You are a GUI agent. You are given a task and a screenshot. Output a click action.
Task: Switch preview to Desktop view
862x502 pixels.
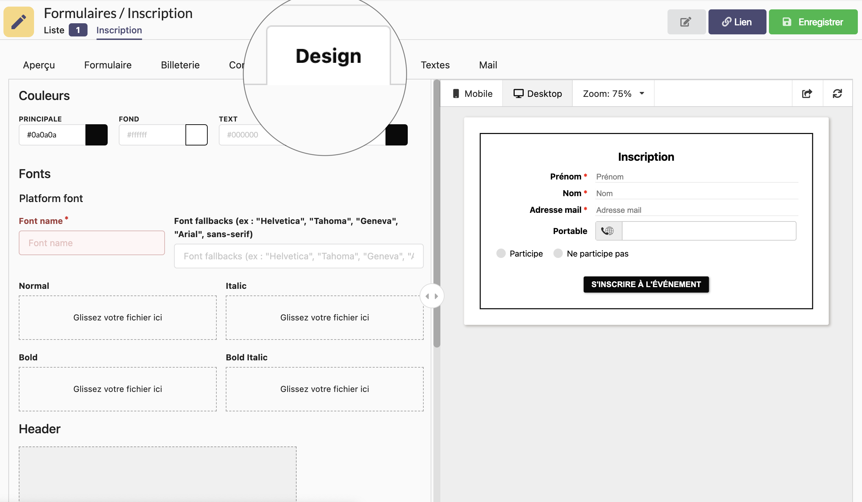pos(537,93)
